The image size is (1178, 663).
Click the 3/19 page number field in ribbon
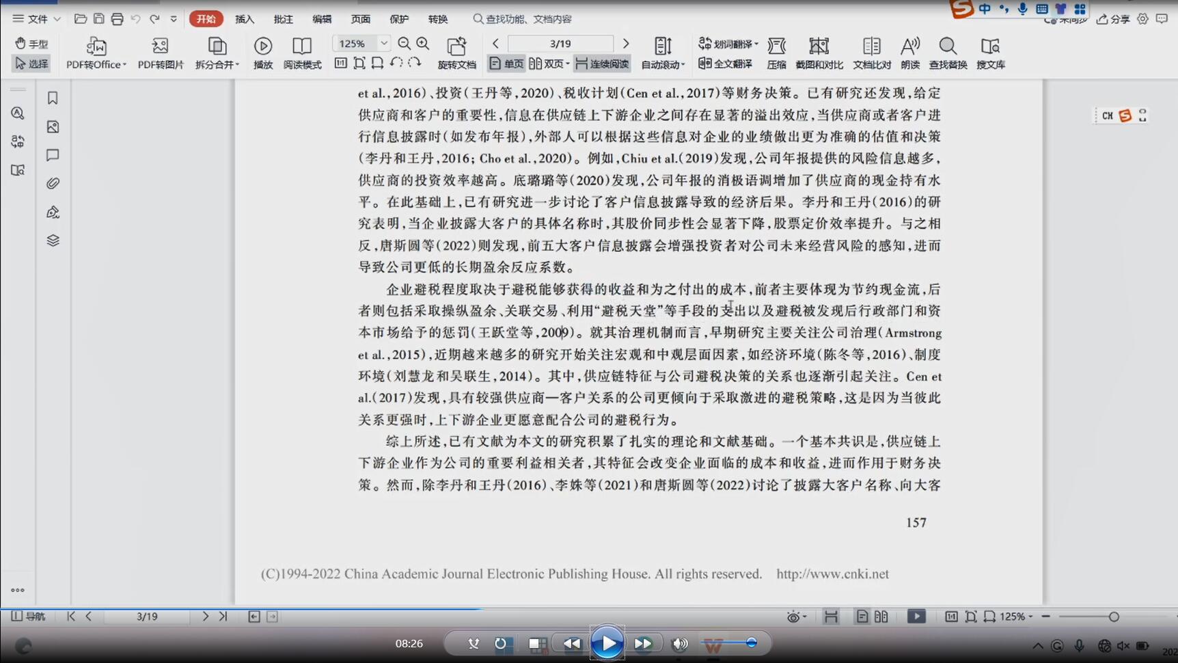560,44
